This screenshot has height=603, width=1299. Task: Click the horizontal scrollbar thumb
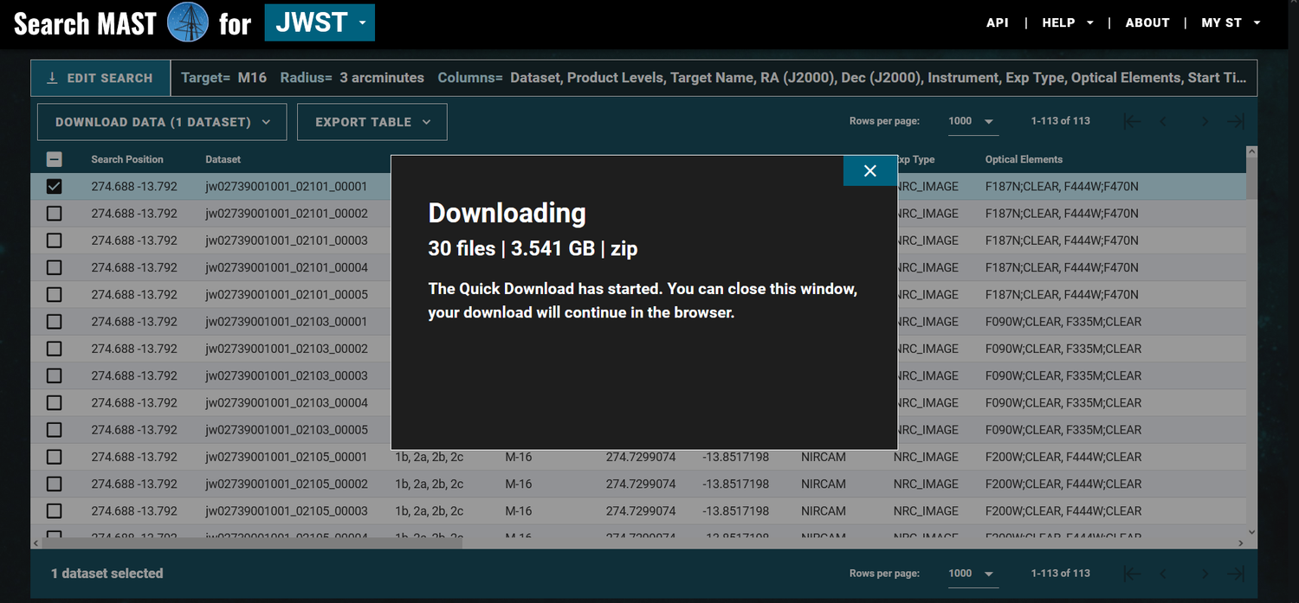(x=252, y=543)
